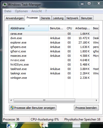Open the ? help menu
The image size is (103, 128).
point(46,11)
